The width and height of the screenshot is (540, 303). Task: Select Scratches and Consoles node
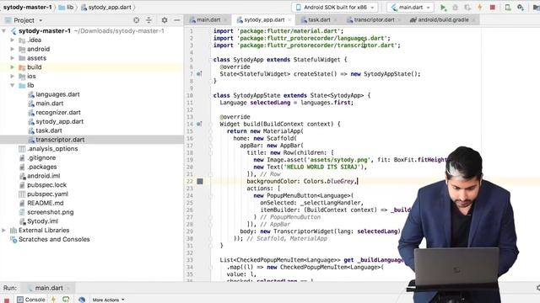click(x=54, y=239)
